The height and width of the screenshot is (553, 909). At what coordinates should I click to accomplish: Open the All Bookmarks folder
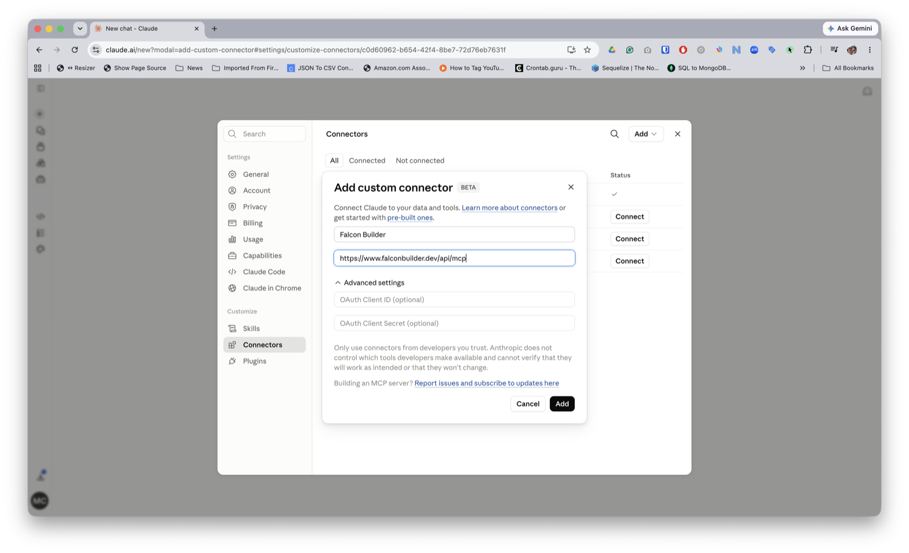point(848,68)
